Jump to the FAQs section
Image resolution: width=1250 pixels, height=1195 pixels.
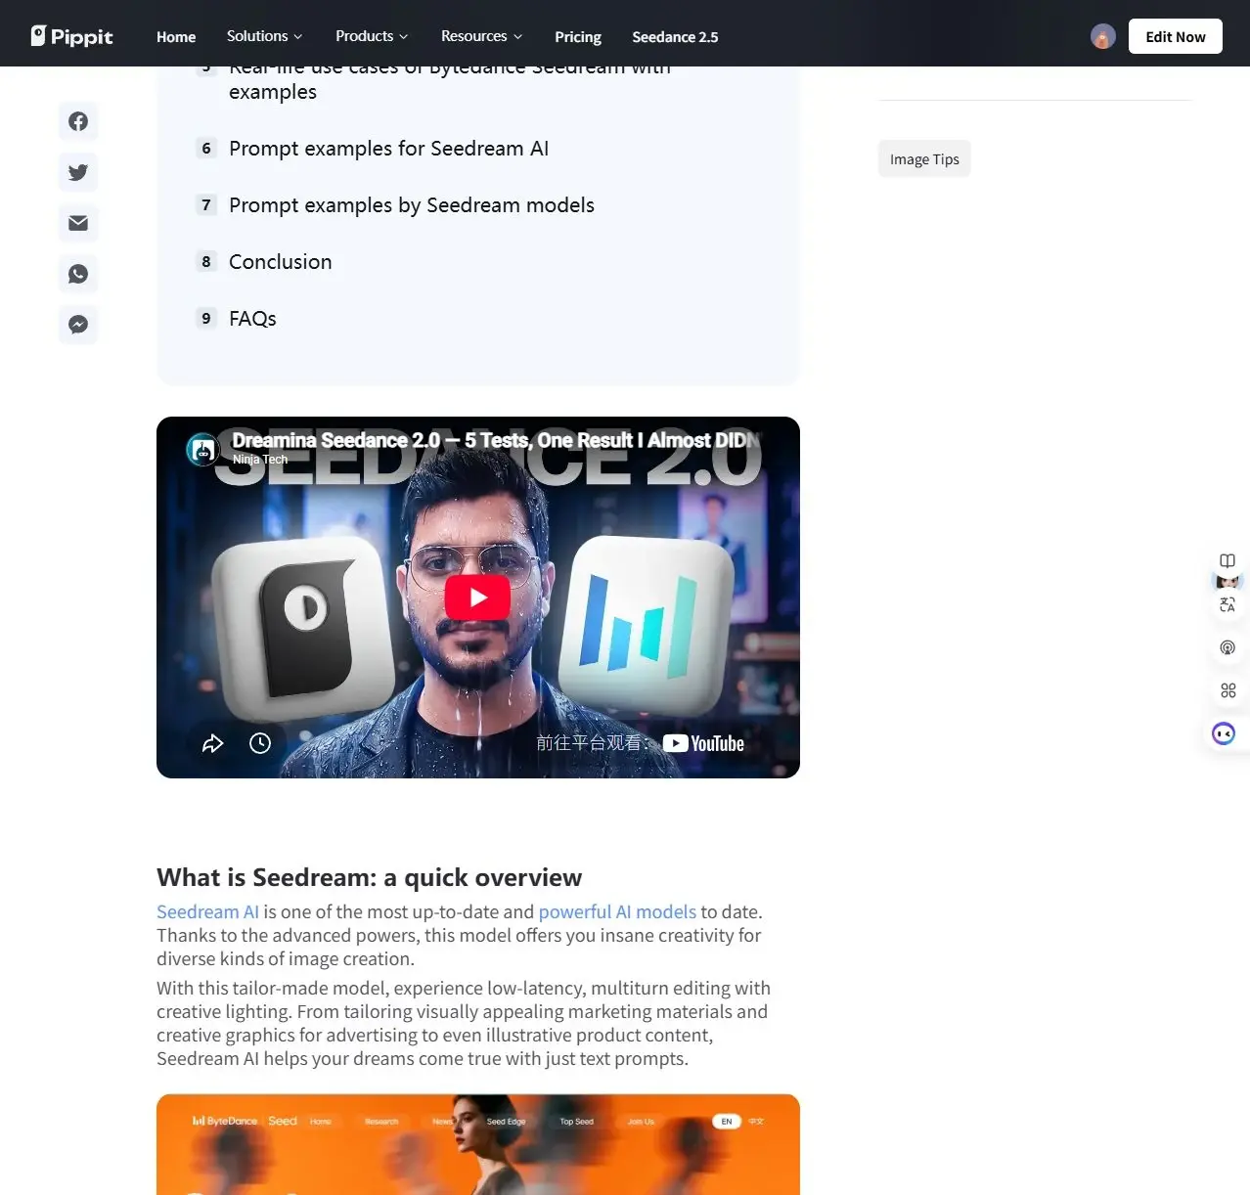252,319
